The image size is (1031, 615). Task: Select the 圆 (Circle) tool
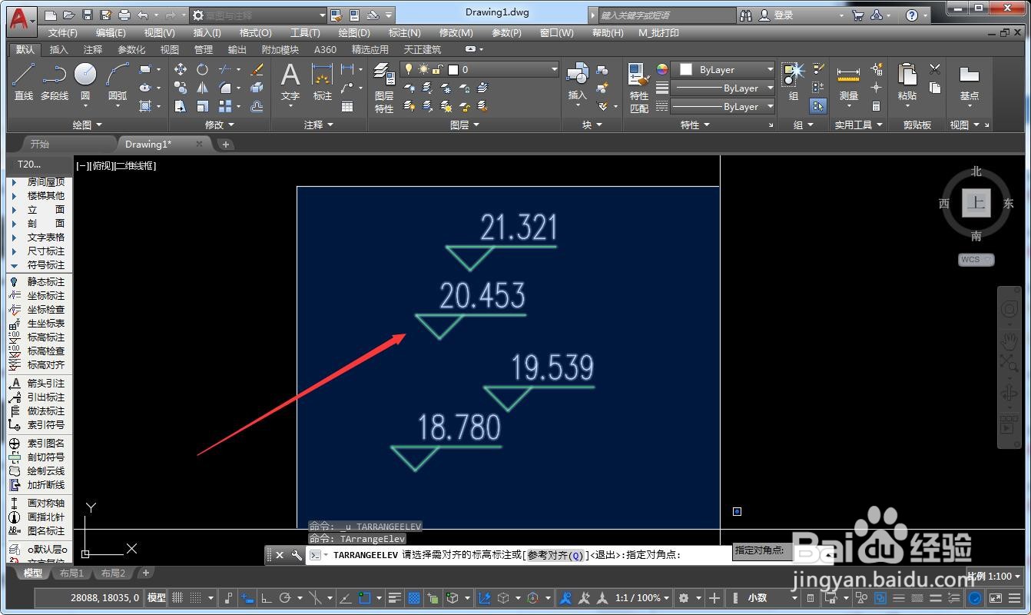pyautogui.click(x=85, y=81)
